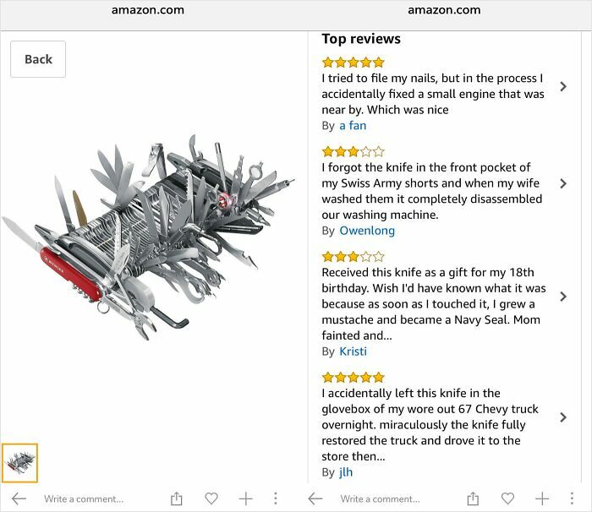Expand the review by a fan
The height and width of the screenshot is (512, 592).
(x=563, y=86)
